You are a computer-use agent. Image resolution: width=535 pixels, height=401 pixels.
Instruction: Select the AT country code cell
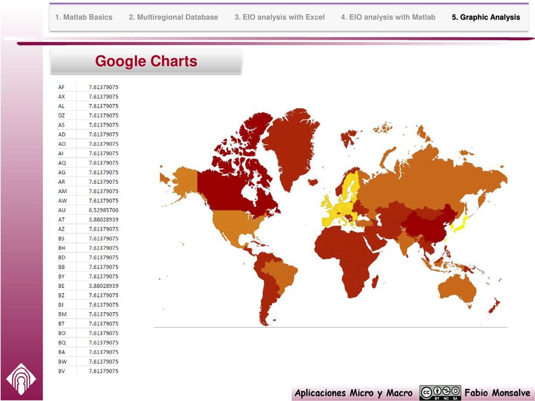[61, 220]
